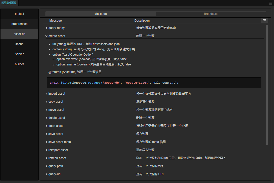This screenshot has height=183, width=274.
Task: Click the Description column header
Action: 142,21
